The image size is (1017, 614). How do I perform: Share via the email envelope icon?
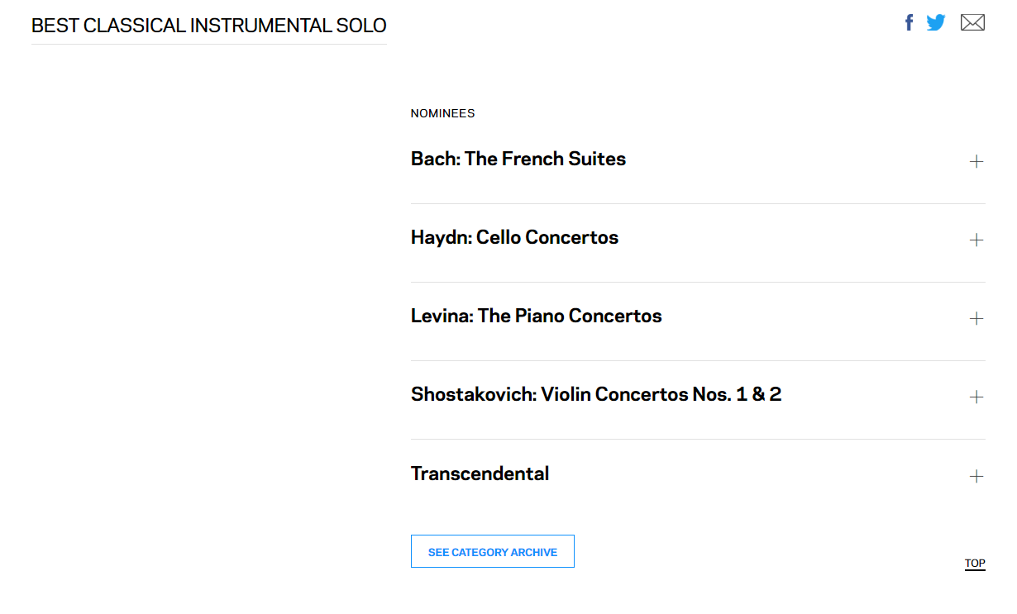pos(972,23)
